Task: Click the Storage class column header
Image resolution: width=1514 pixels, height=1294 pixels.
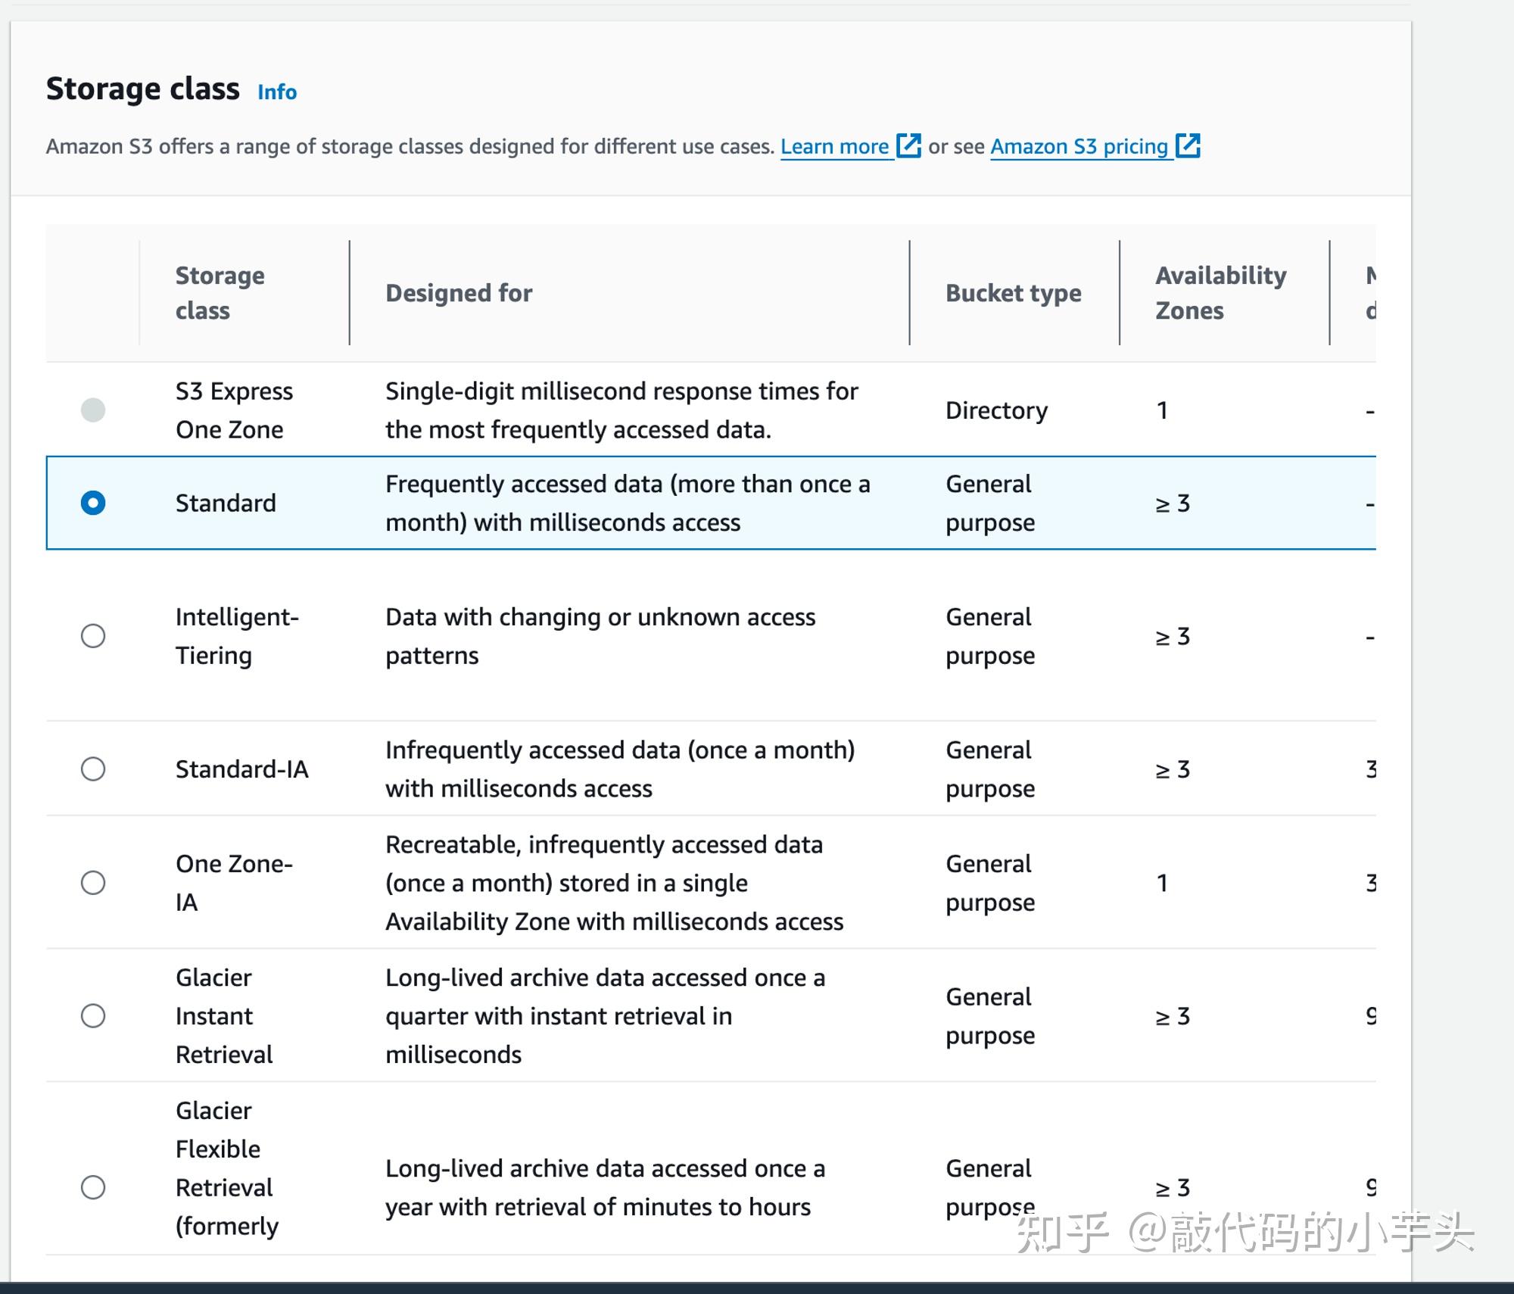Action: [220, 293]
